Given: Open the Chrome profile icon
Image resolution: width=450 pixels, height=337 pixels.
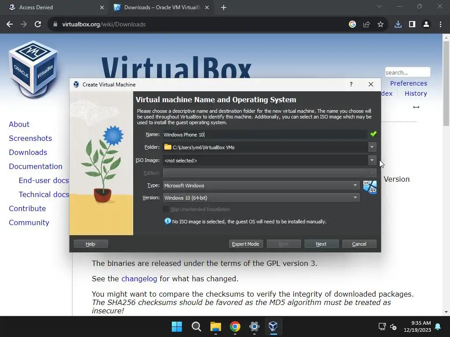Looking at the screenshot, I should click(x=426, y=25).
